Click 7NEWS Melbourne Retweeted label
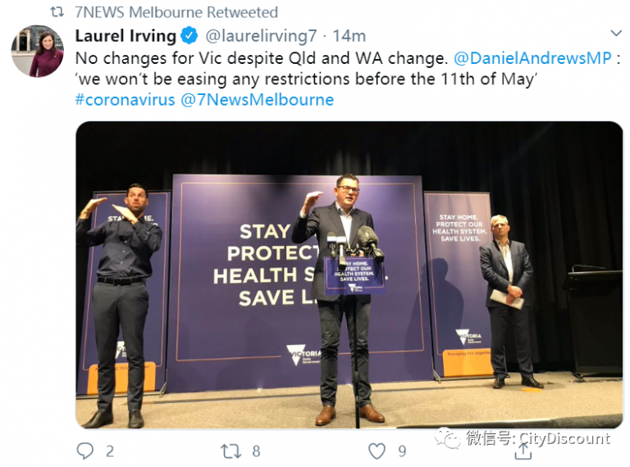 point(176,12)
